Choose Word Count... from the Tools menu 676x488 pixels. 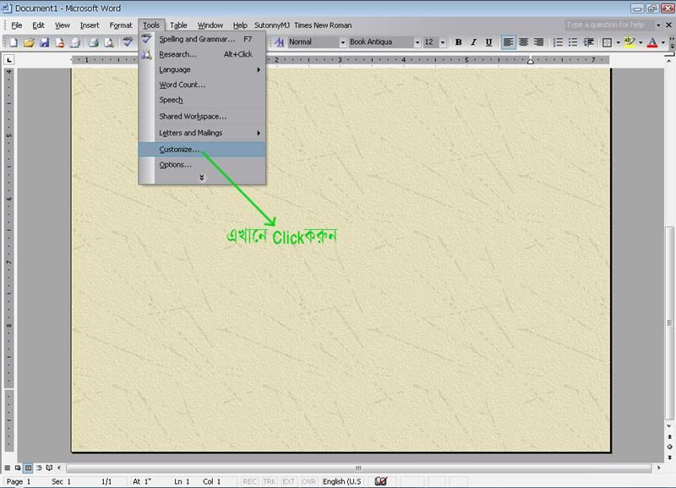click(x=182, y=85)
